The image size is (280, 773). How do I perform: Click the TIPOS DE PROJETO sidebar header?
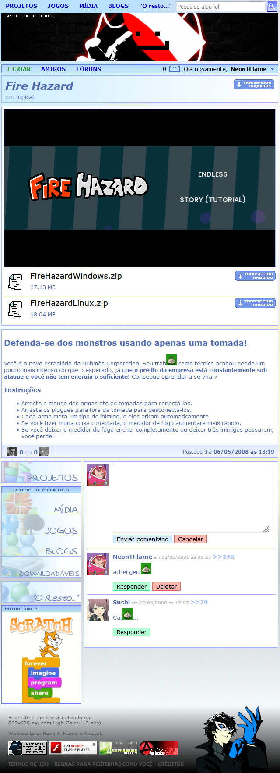[x=41, y=490]
